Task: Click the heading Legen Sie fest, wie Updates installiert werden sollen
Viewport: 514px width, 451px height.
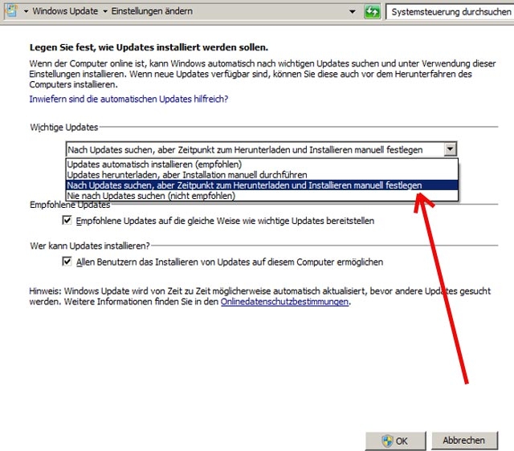Action: (x=149, y=47)
